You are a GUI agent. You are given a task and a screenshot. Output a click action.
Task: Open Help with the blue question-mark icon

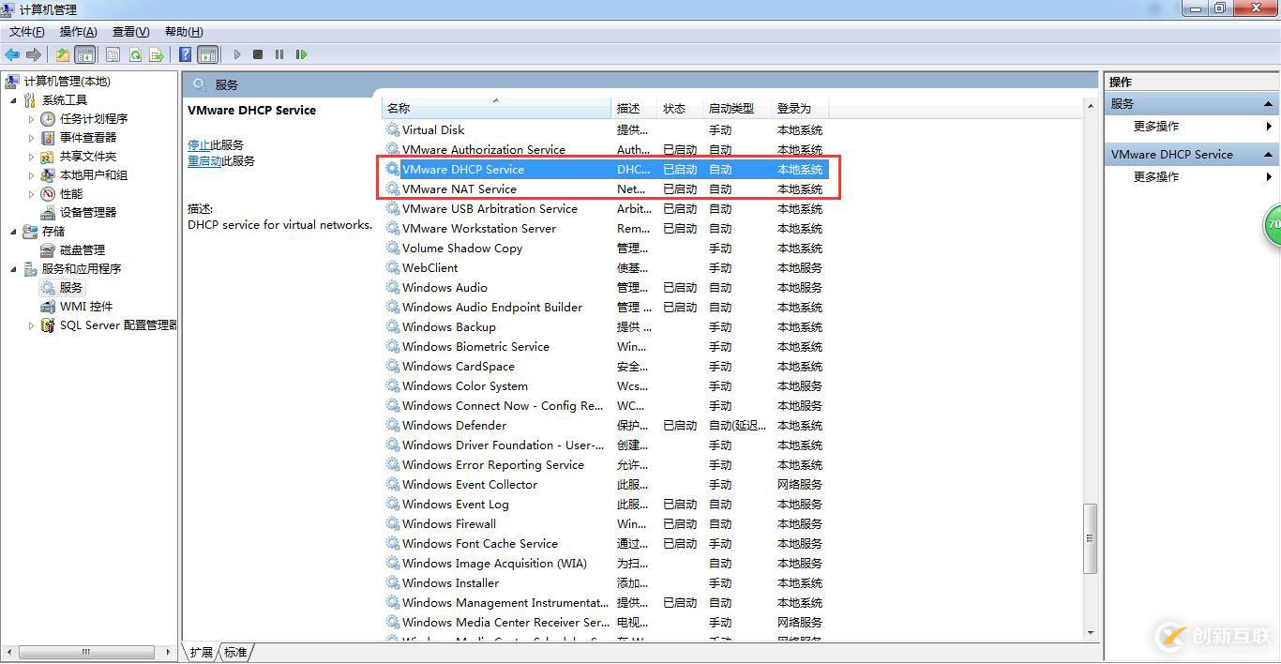click(186, 54)
